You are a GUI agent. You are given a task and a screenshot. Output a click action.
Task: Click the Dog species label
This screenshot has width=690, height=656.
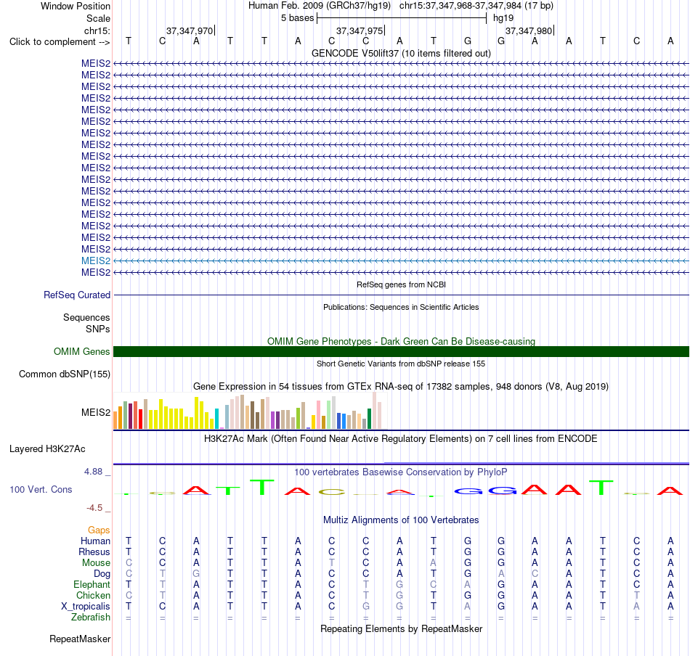click(102, 574)
